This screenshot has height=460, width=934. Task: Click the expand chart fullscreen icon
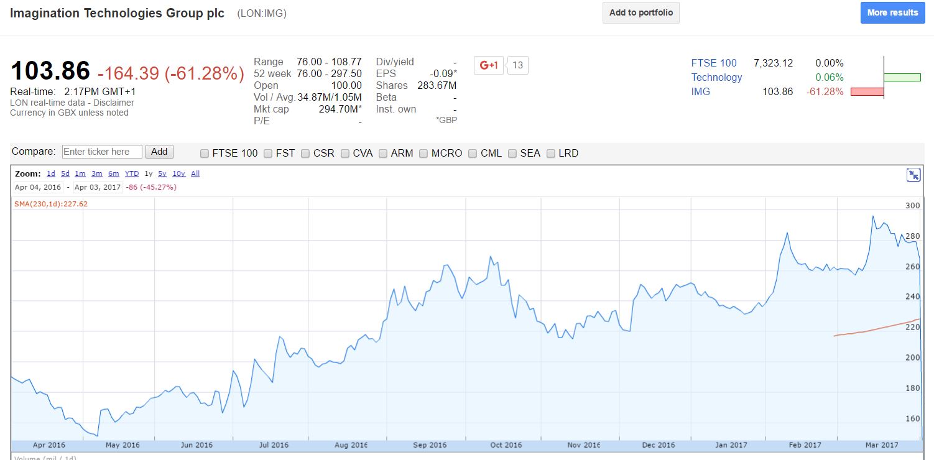click(913, 175)
